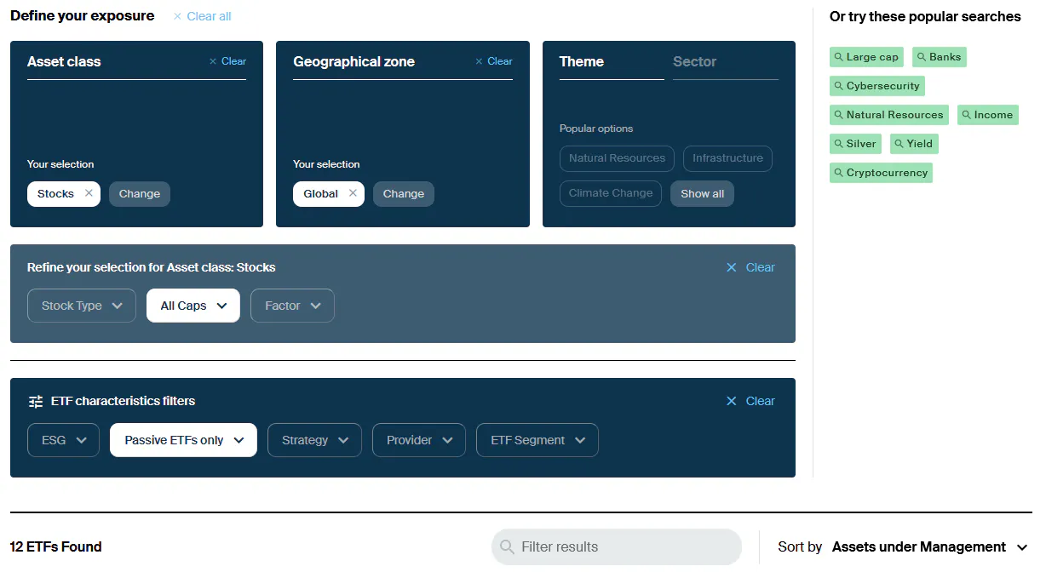
Task: Click the magnifier icon in Filter results
Action: pos(507,546)
